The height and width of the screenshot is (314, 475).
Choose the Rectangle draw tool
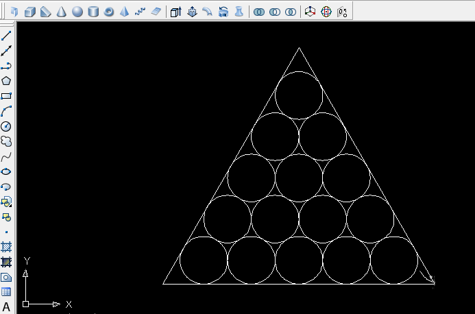click(x=6, y=96)
